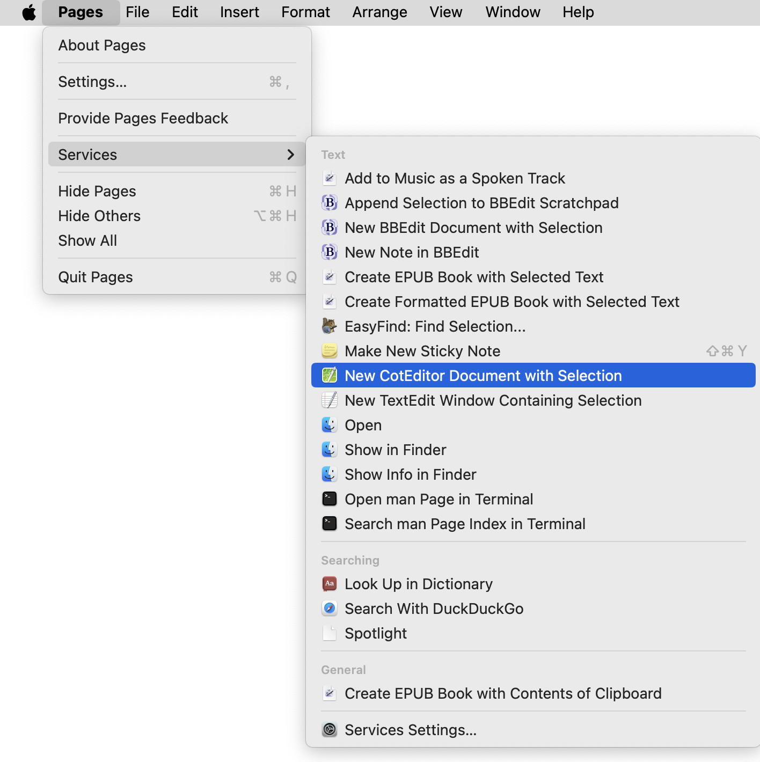
Task: Click icon beside Create EPUB Book with Selected Text
Action: click(330, 277)
